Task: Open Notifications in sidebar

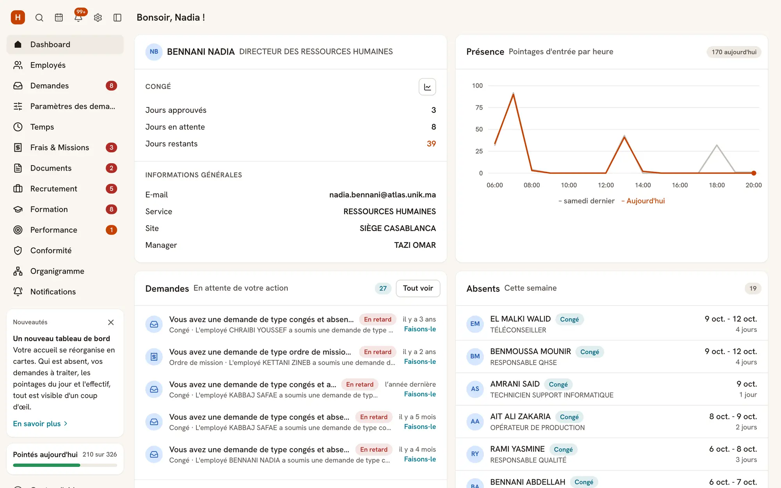Action: point(65,292)
